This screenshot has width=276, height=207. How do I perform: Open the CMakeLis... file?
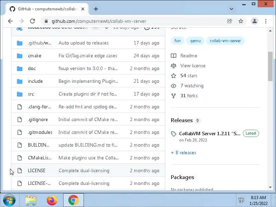click(x=40, y=158)
